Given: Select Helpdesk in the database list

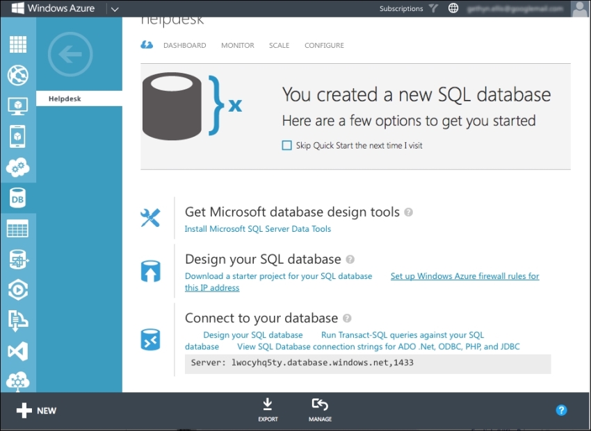Looking at the screenshot, I should pyautogui.click(x=79, y=99).
